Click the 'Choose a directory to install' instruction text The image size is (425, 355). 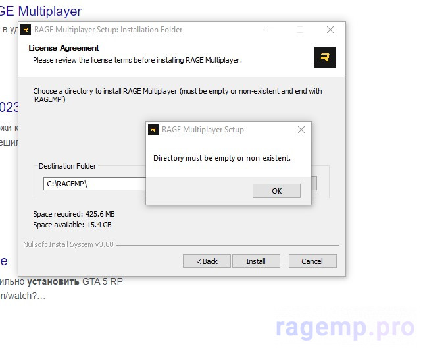click(x=178, y=95)
